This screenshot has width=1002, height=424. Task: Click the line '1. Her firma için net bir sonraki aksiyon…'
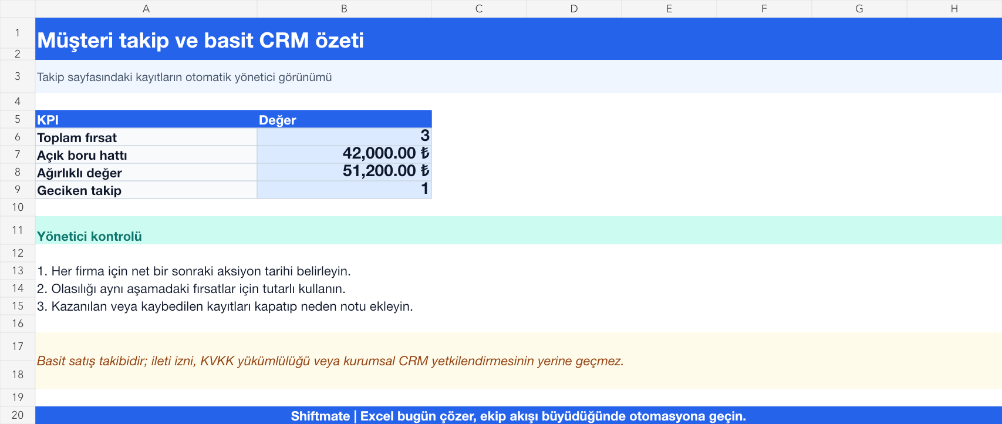pos(194,271)
